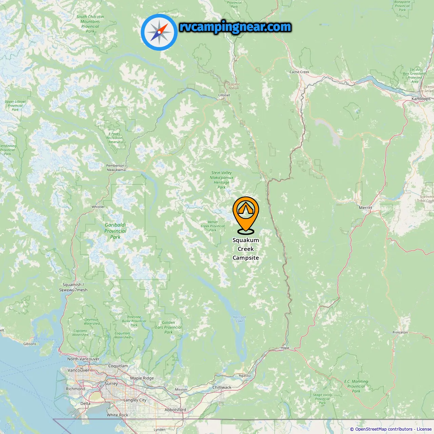Click the Vancouver city label
Viewport: 434px width, 434px height.
[x=78, y=370]
